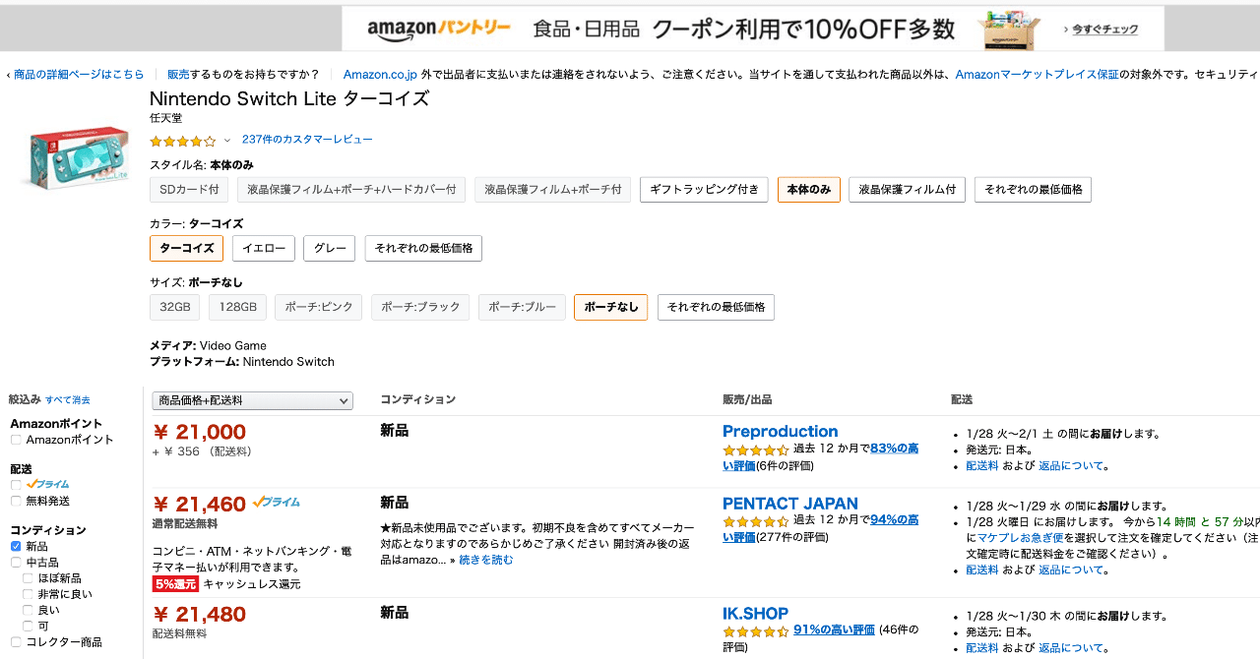The image size is (1260, 659).
Task: Enable the 無料発送 shipping filter
Action: (14, 501)
